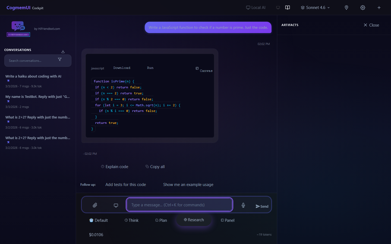Click Copy all button
Screen dimensions: 391x244
pos(155,167)
